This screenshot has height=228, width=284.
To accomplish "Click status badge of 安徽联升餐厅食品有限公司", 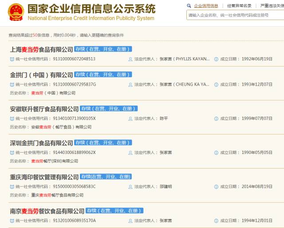I will [109, 109].
